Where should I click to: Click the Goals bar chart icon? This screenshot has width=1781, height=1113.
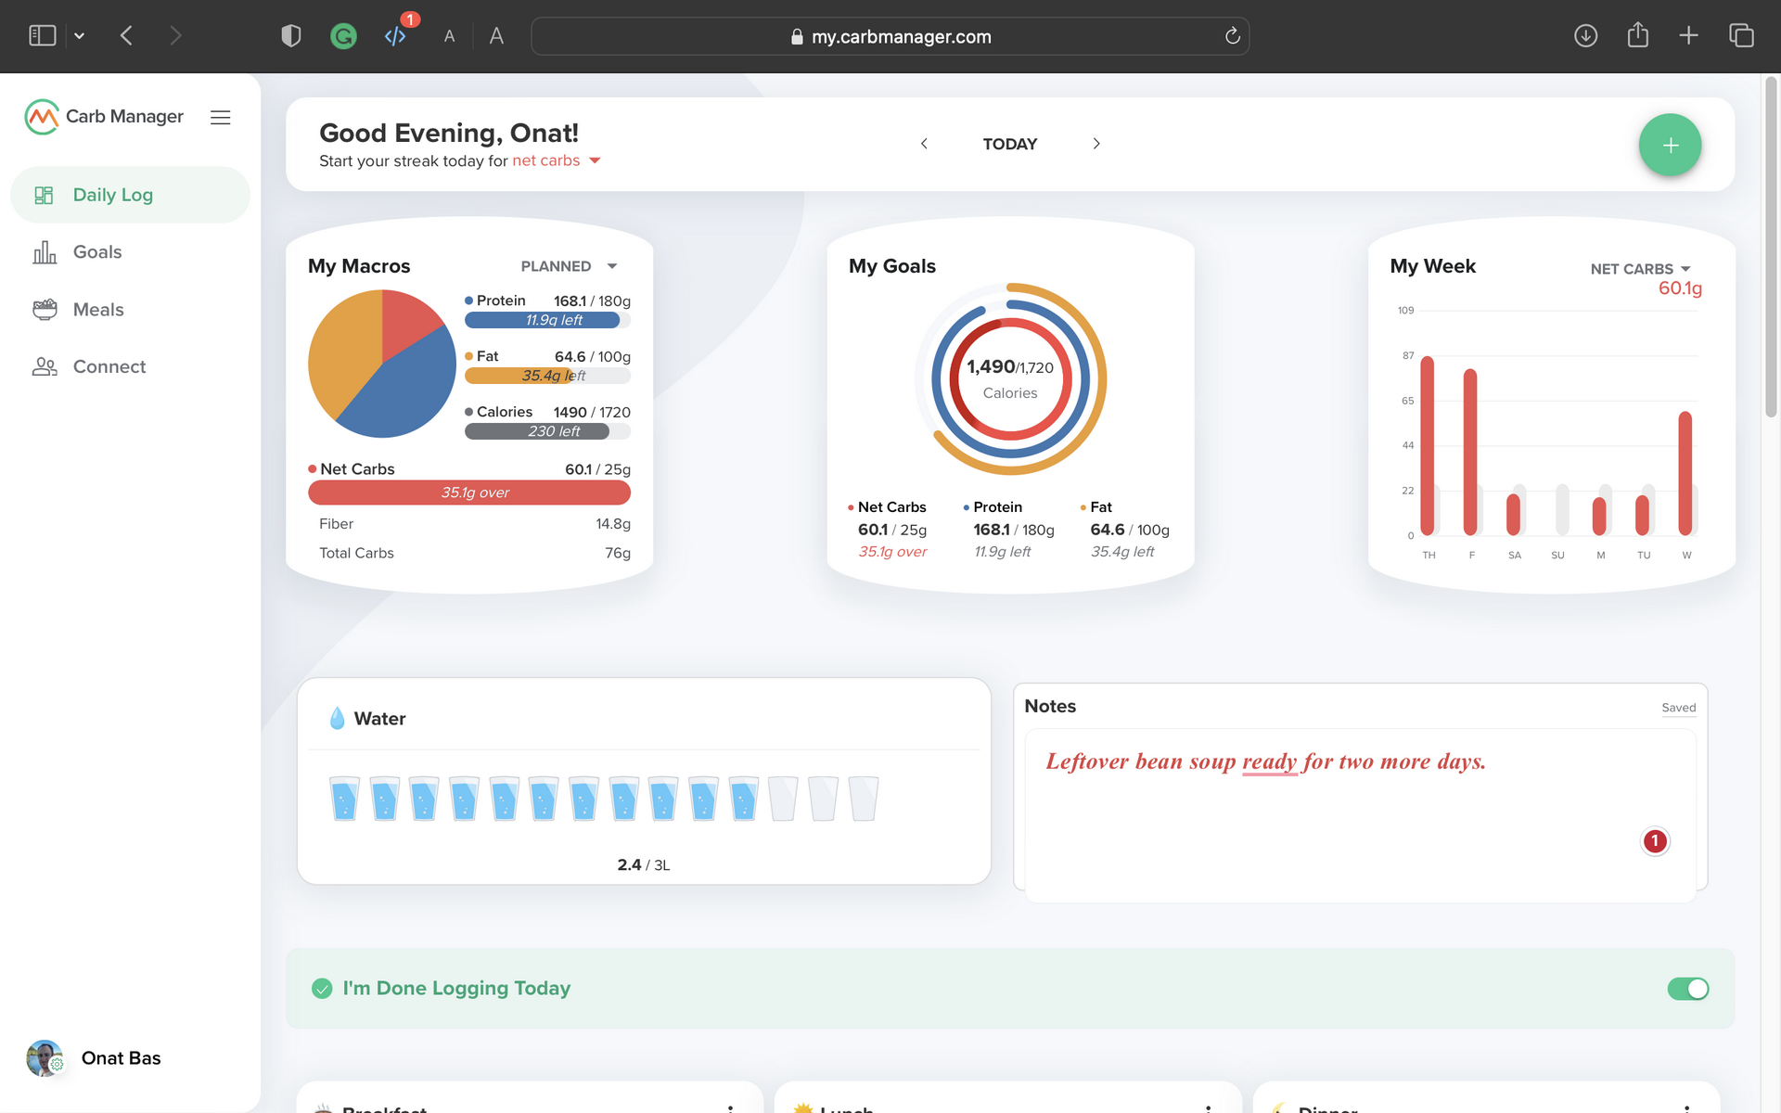coord(45,252)
